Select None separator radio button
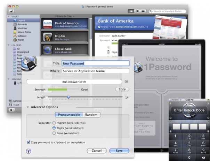The width and height of the screenshot is (210, 161). [54, 133]
